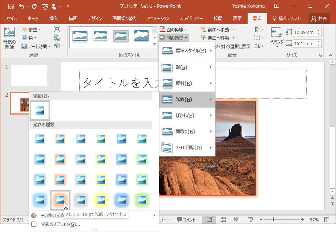Click zoom in plus button
This screenshot has height=232, width=336.
click(x=302, y=220)
